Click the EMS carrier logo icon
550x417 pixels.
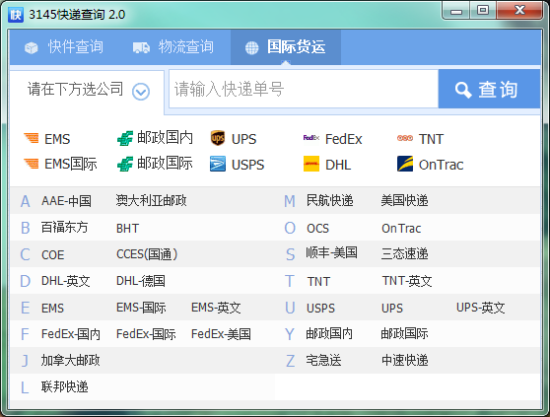click(x=32, y=138)
